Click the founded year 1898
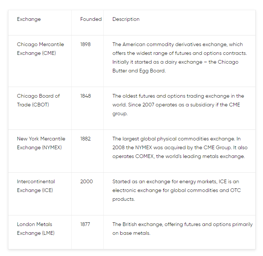The image size is (263, 256). point(85,44)
